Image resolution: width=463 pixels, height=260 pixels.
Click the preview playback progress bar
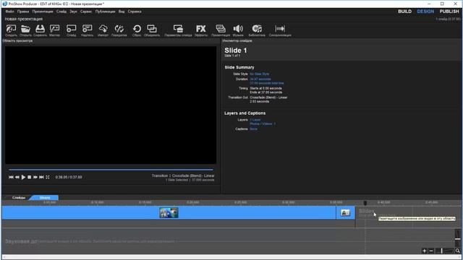[x=111, y=170]
